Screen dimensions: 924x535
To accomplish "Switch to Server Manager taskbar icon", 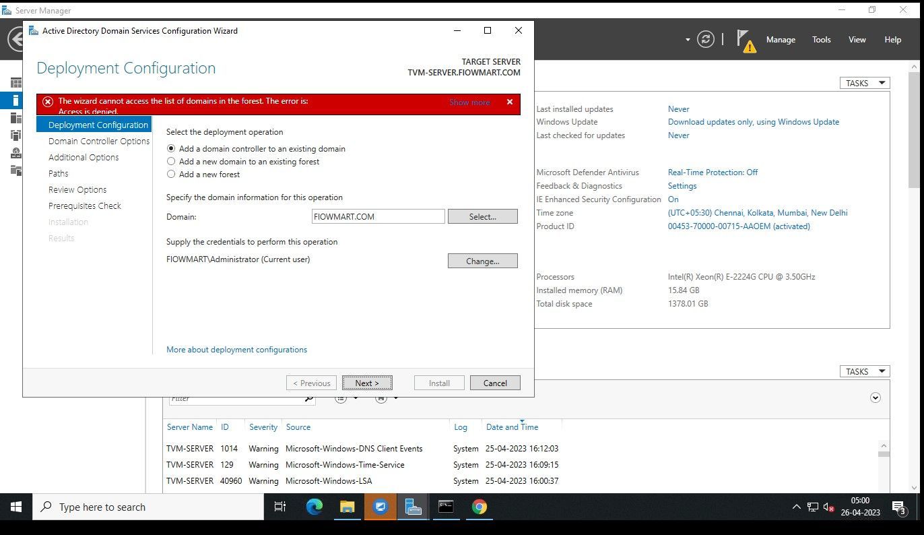I will [413, 507].
